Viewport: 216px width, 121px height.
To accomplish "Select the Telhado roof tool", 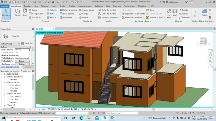I will pos(52,10).
